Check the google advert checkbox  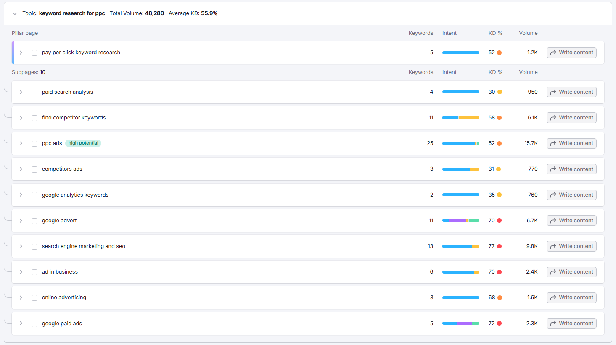(34, 221)
